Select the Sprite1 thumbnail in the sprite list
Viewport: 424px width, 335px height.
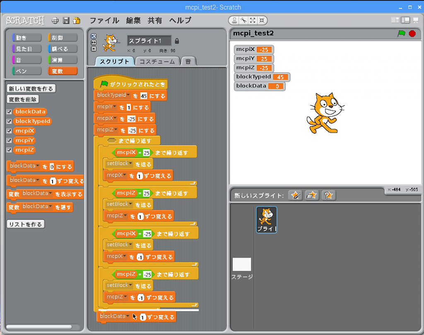point(267,220)
